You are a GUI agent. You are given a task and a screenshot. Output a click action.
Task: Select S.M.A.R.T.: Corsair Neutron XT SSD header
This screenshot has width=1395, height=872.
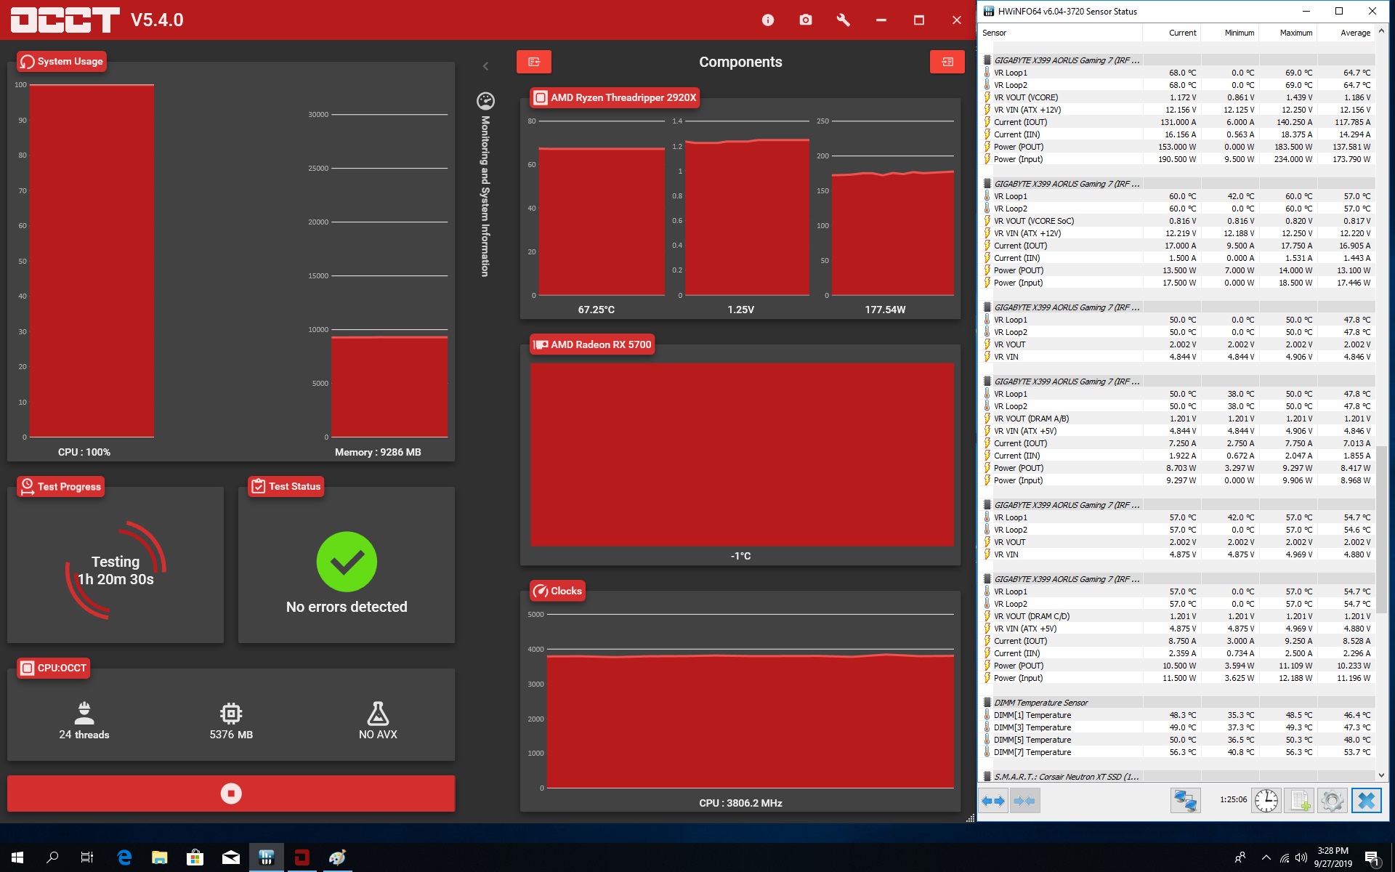pos(1177,777)
